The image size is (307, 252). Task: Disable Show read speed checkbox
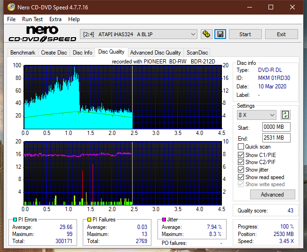241,177
